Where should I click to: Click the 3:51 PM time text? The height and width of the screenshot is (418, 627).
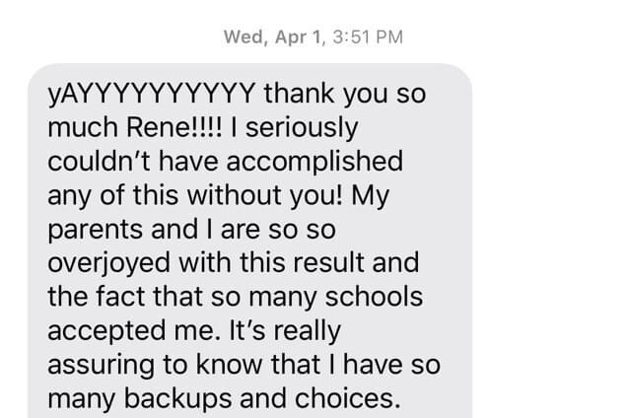(368, 37)
